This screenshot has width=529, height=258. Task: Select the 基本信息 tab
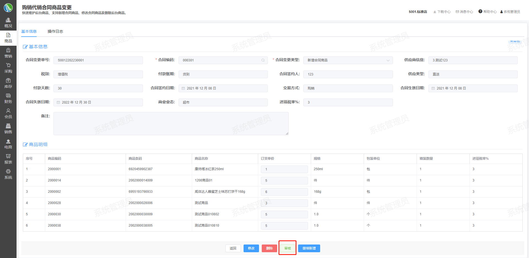(x=29, y=31)
